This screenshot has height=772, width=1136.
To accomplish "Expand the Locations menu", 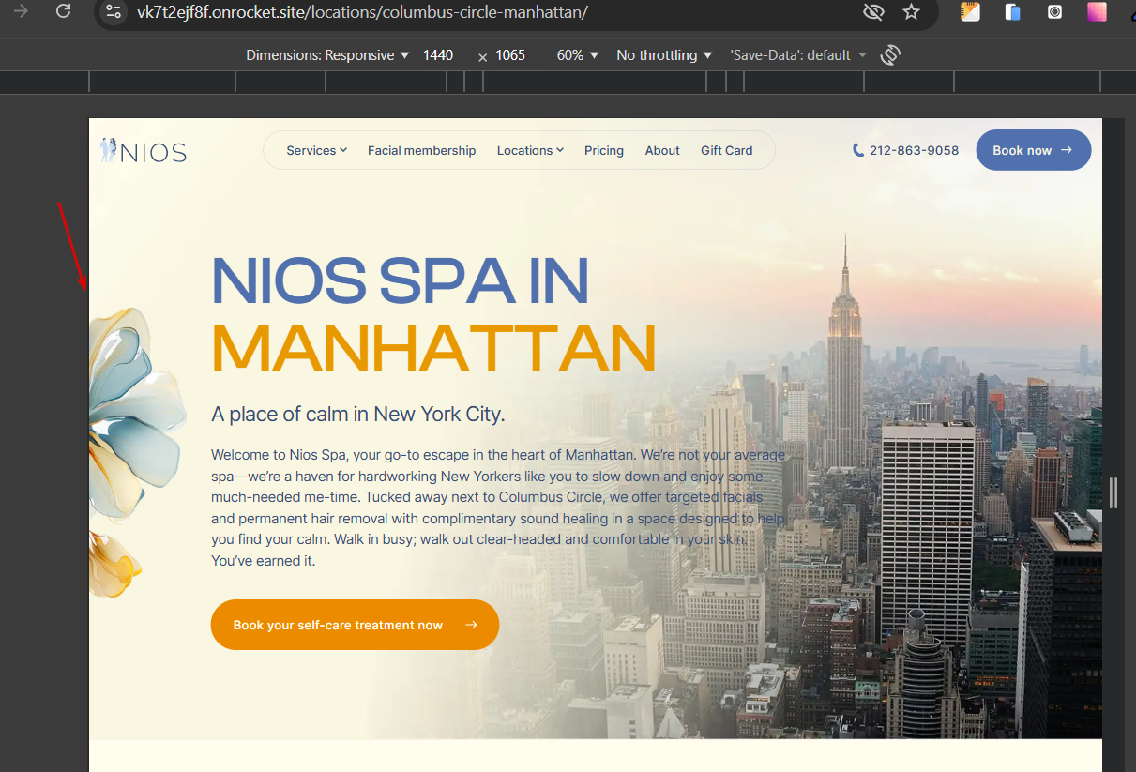I will 531,150.
